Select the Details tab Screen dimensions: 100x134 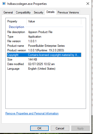51,12
